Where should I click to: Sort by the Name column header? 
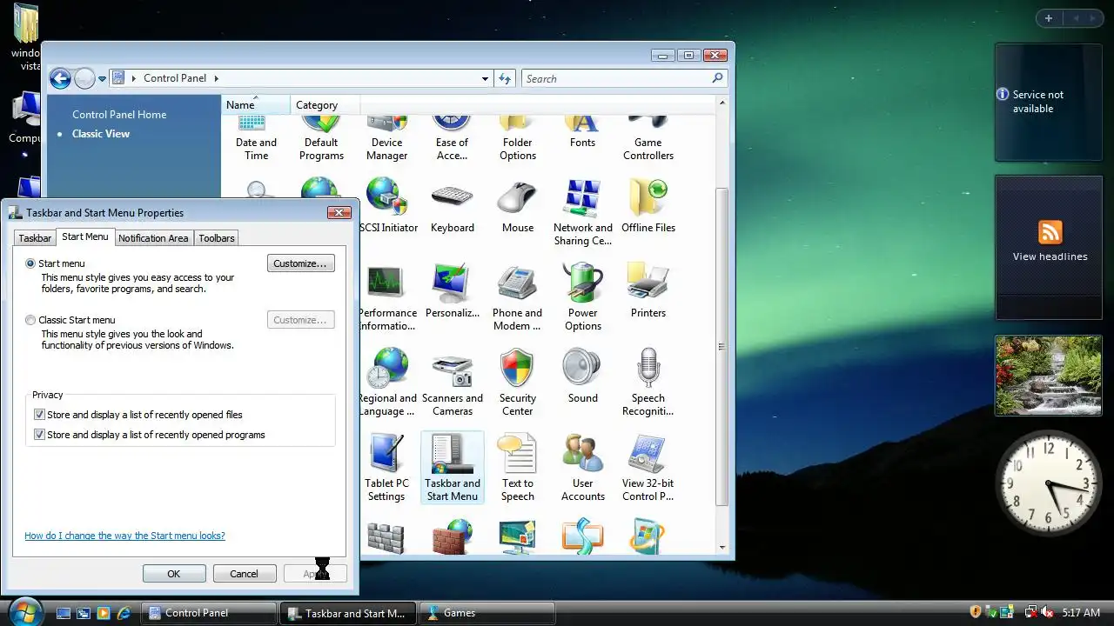click(255, 105)
